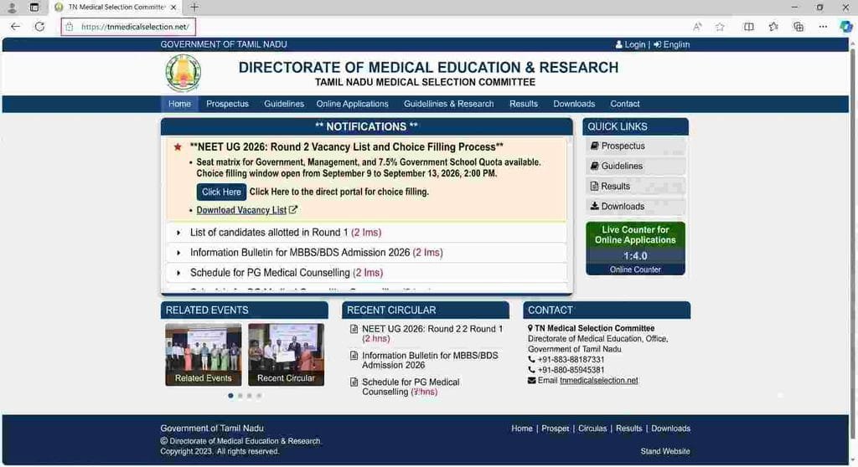Click the red star notification icon
This screenshot has height=467, width=858.
click(178, 147)
